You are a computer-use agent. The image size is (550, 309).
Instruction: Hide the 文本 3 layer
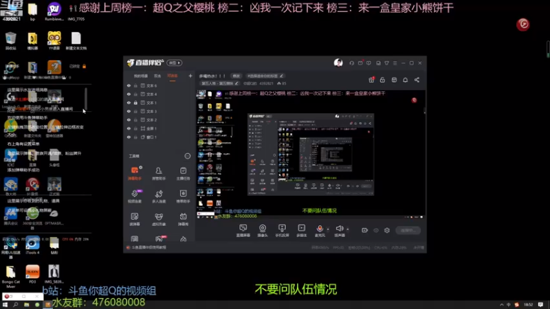[x=129, y=111]
